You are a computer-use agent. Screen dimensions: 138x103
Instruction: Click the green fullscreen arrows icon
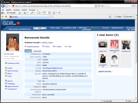point(39,13)
